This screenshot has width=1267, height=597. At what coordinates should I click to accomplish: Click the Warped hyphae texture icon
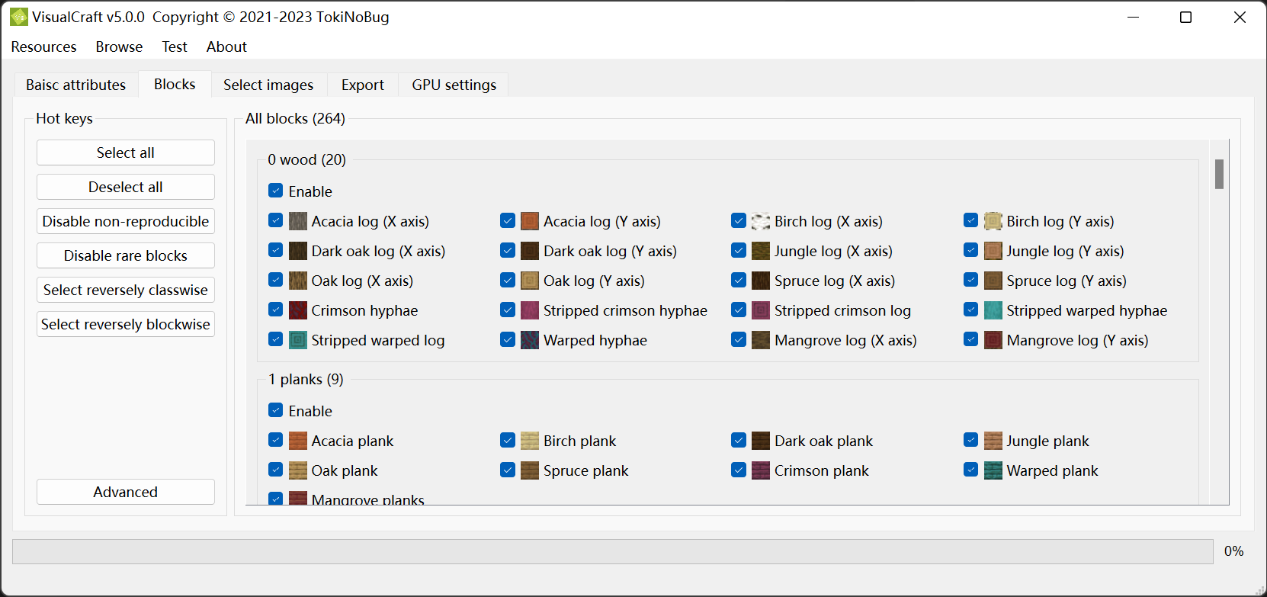pos(530,340)
